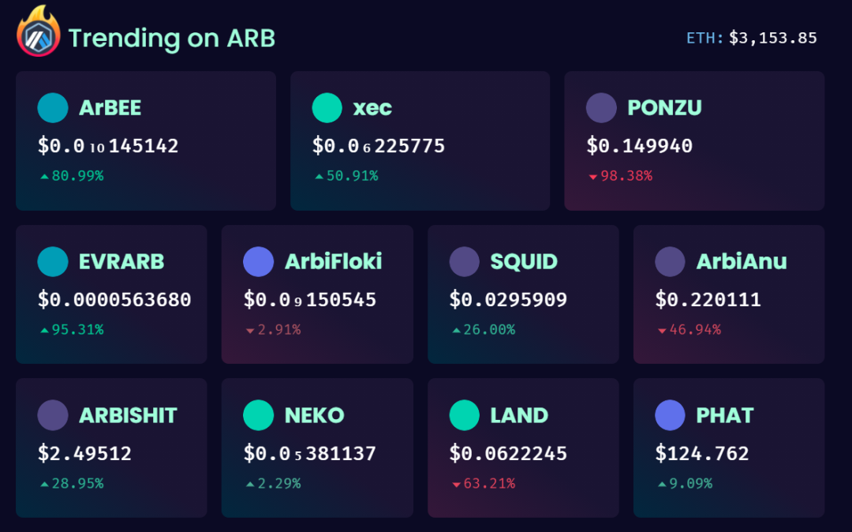
Task: Click the EVRARB token icon
Action: [53, 261]
